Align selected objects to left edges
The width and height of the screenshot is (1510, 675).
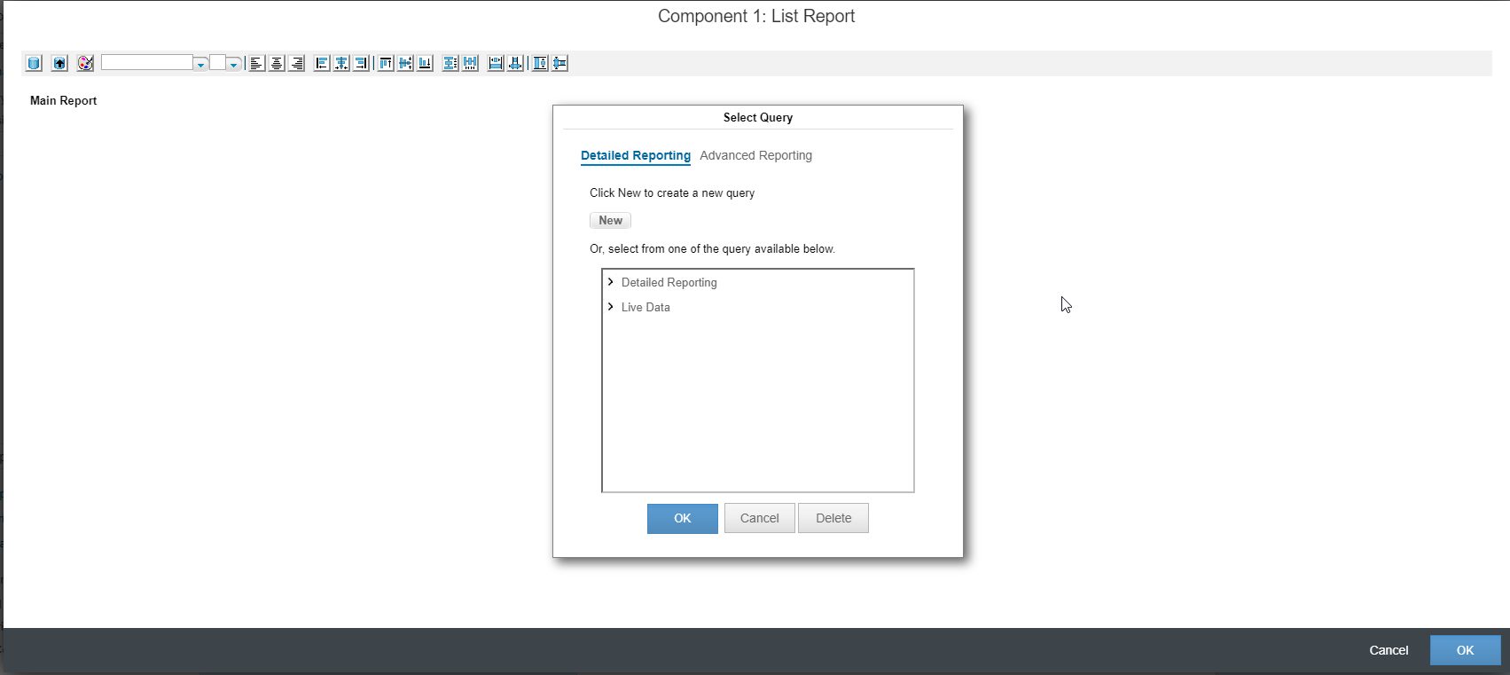click(x=322, y=63)
